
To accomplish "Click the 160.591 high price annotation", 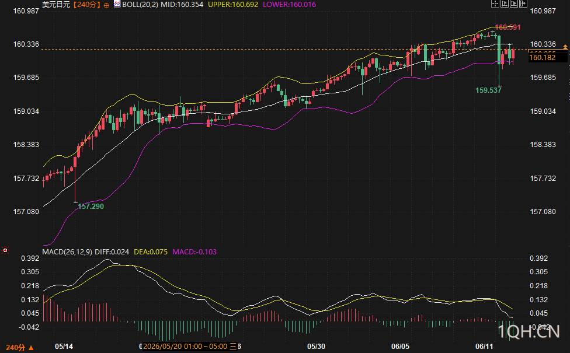I will coord(508,27).
